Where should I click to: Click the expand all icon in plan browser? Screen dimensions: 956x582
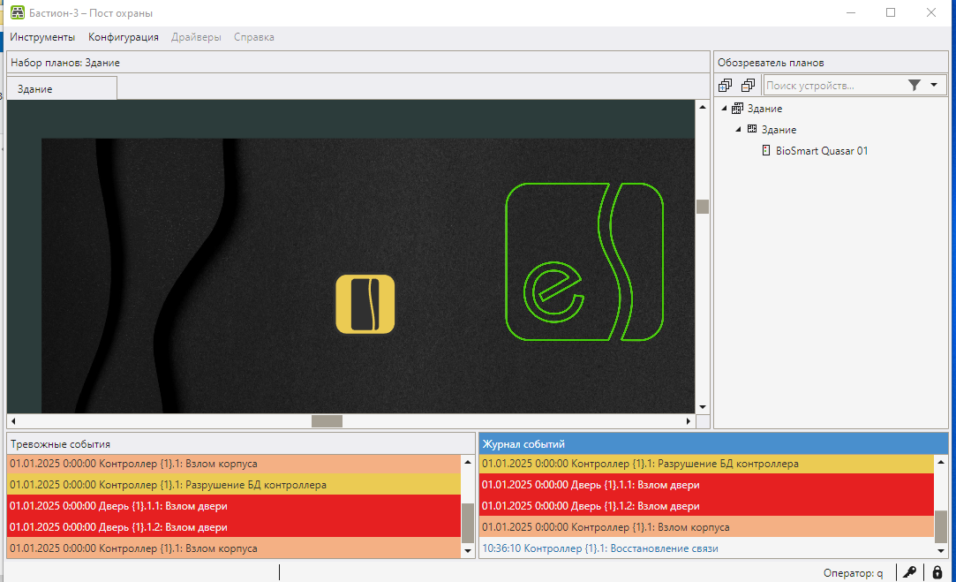pyautogui.click(x=725, y=86)
